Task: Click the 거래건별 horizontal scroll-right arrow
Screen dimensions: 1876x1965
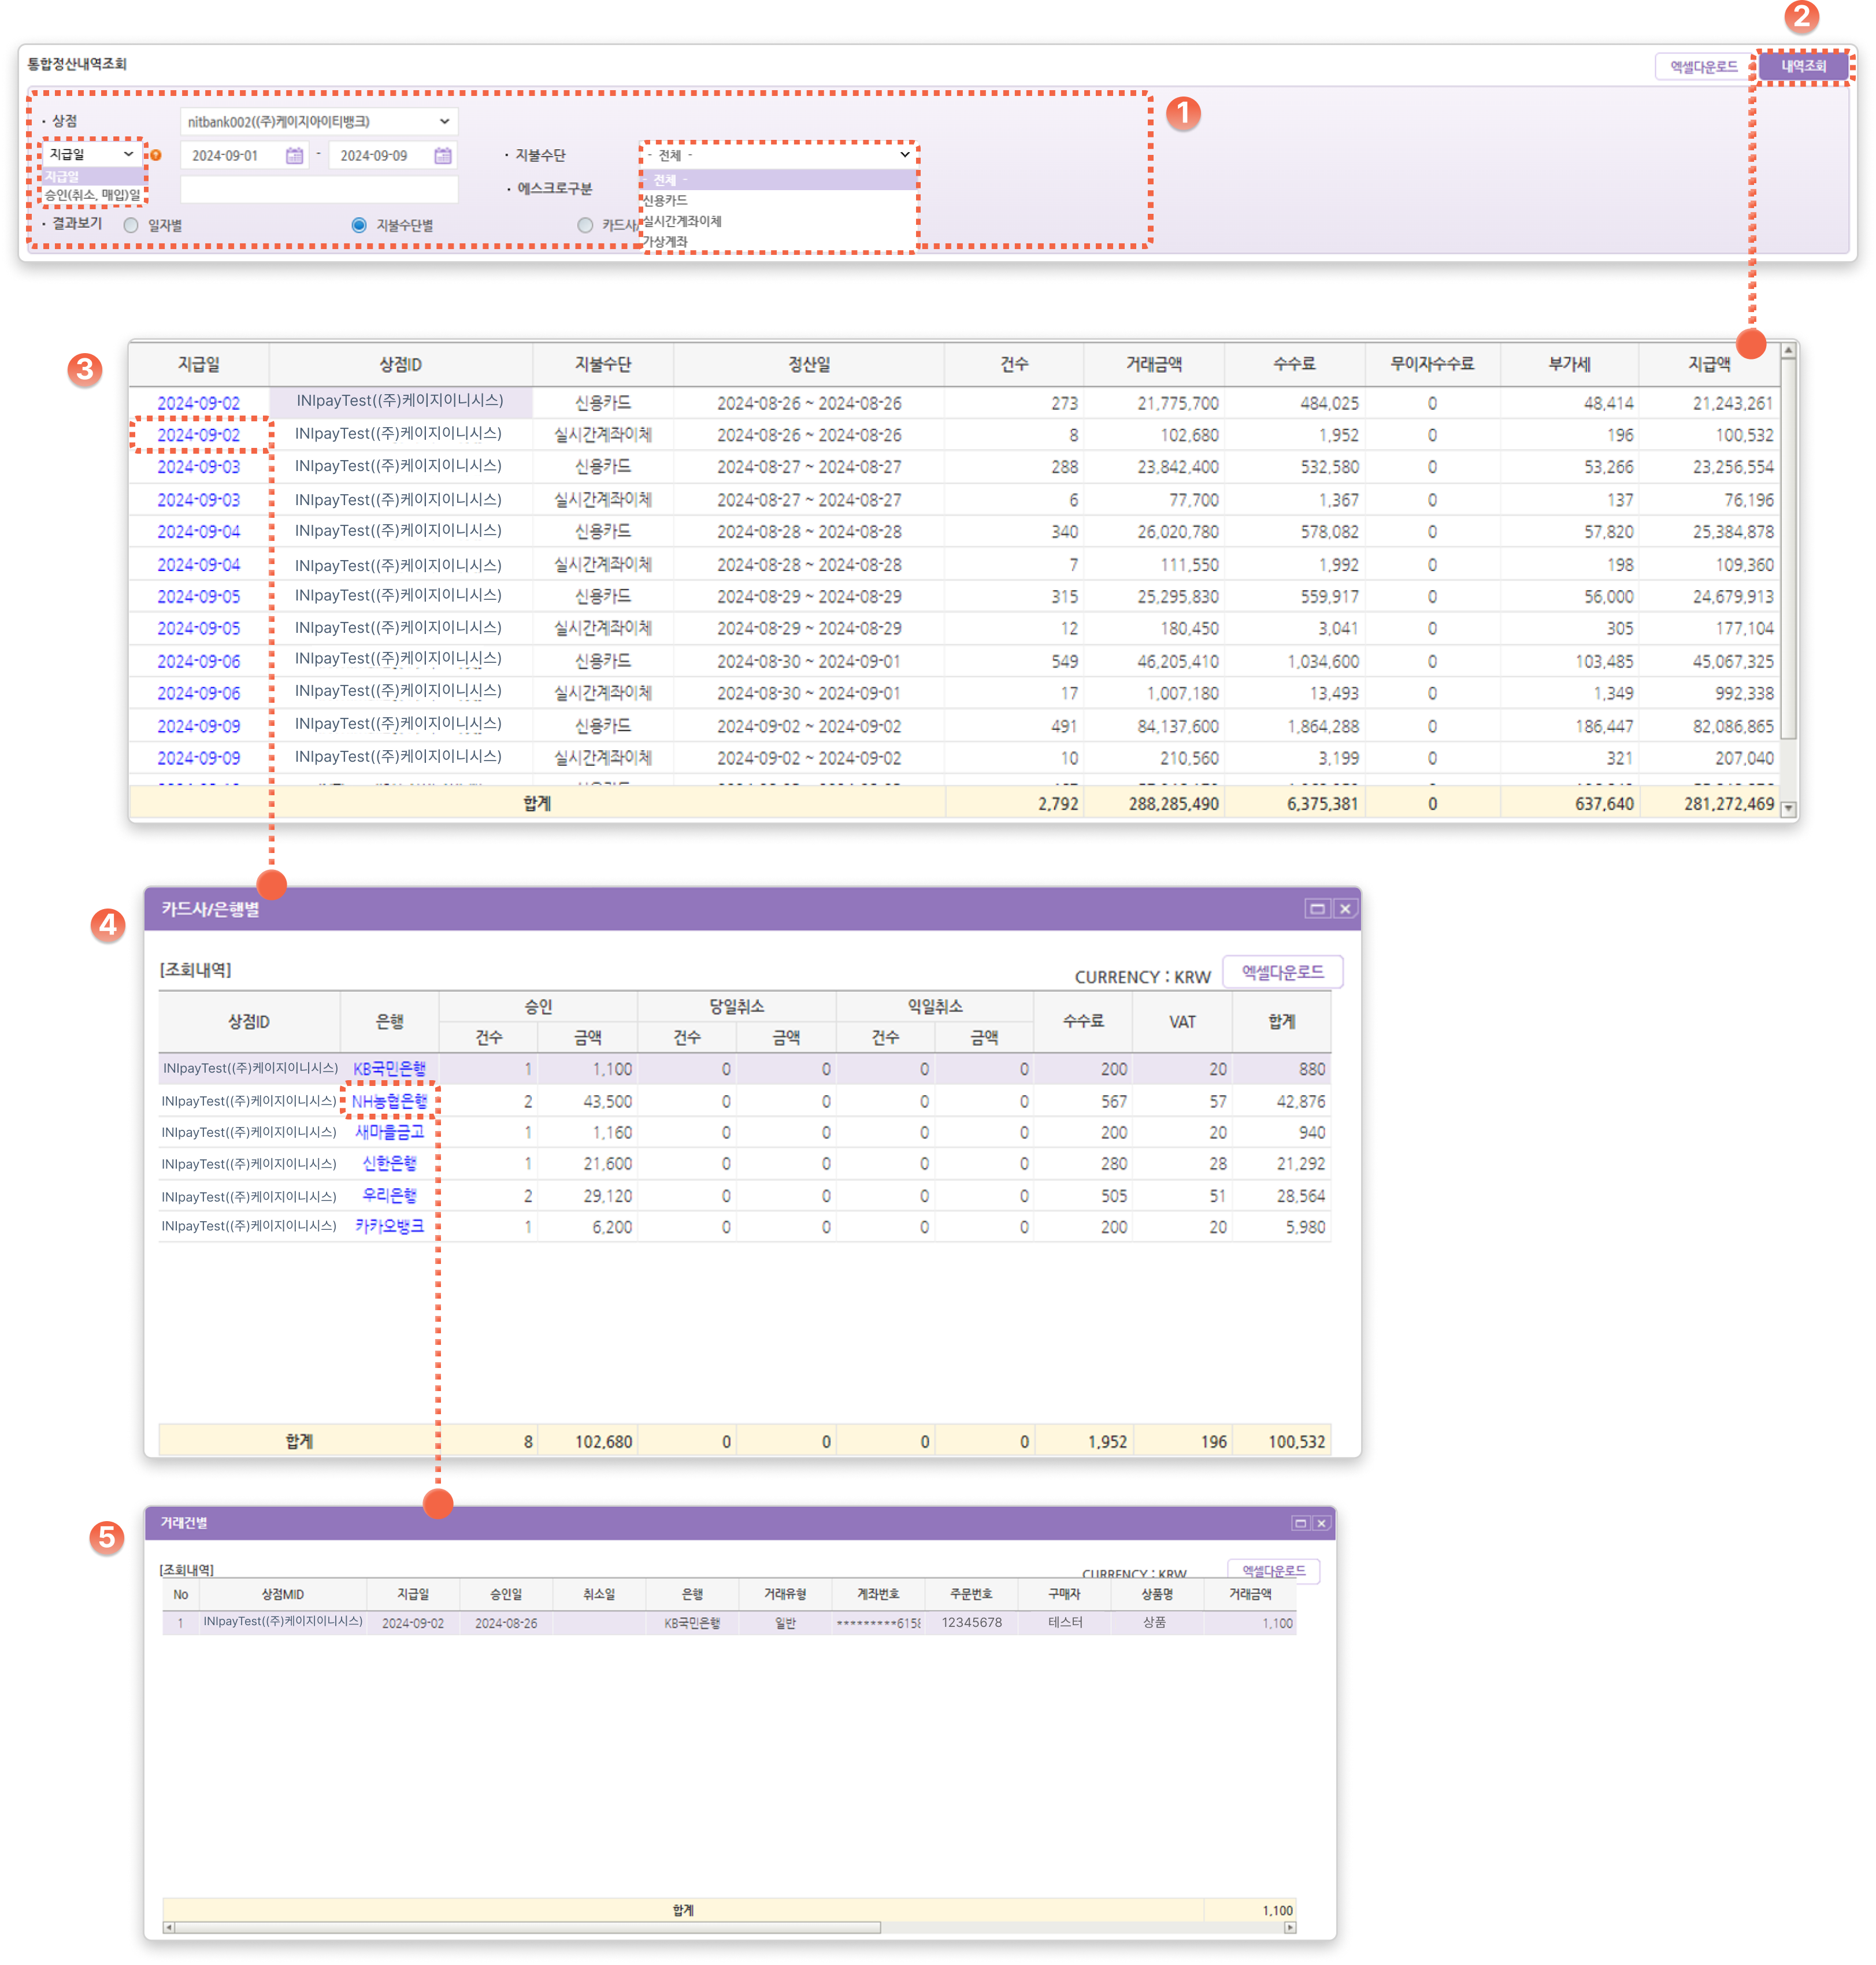Action: coord(1290,1927)
